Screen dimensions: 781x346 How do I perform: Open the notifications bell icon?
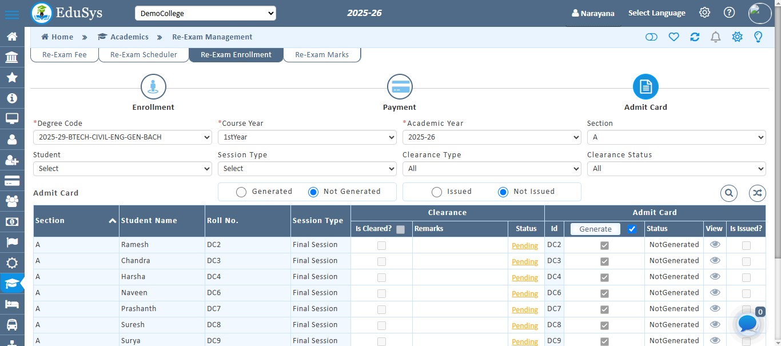click(715, 37)
